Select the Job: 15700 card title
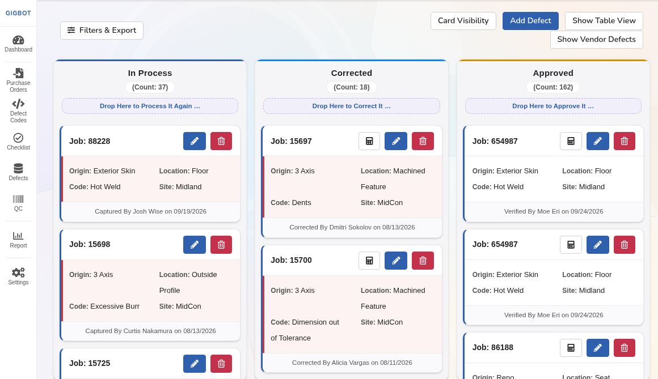The height and width of the screenshot is (379, 658). (291, 261)
